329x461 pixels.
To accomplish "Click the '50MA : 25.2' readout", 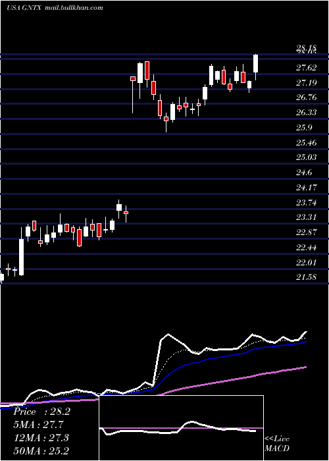I will point(41,450).
